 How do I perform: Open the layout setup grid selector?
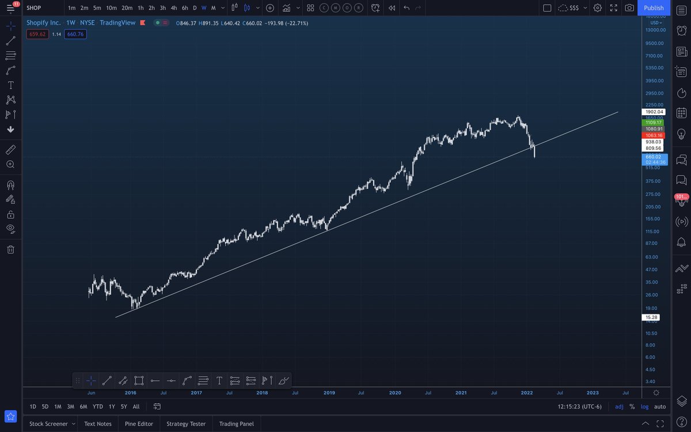310,8
